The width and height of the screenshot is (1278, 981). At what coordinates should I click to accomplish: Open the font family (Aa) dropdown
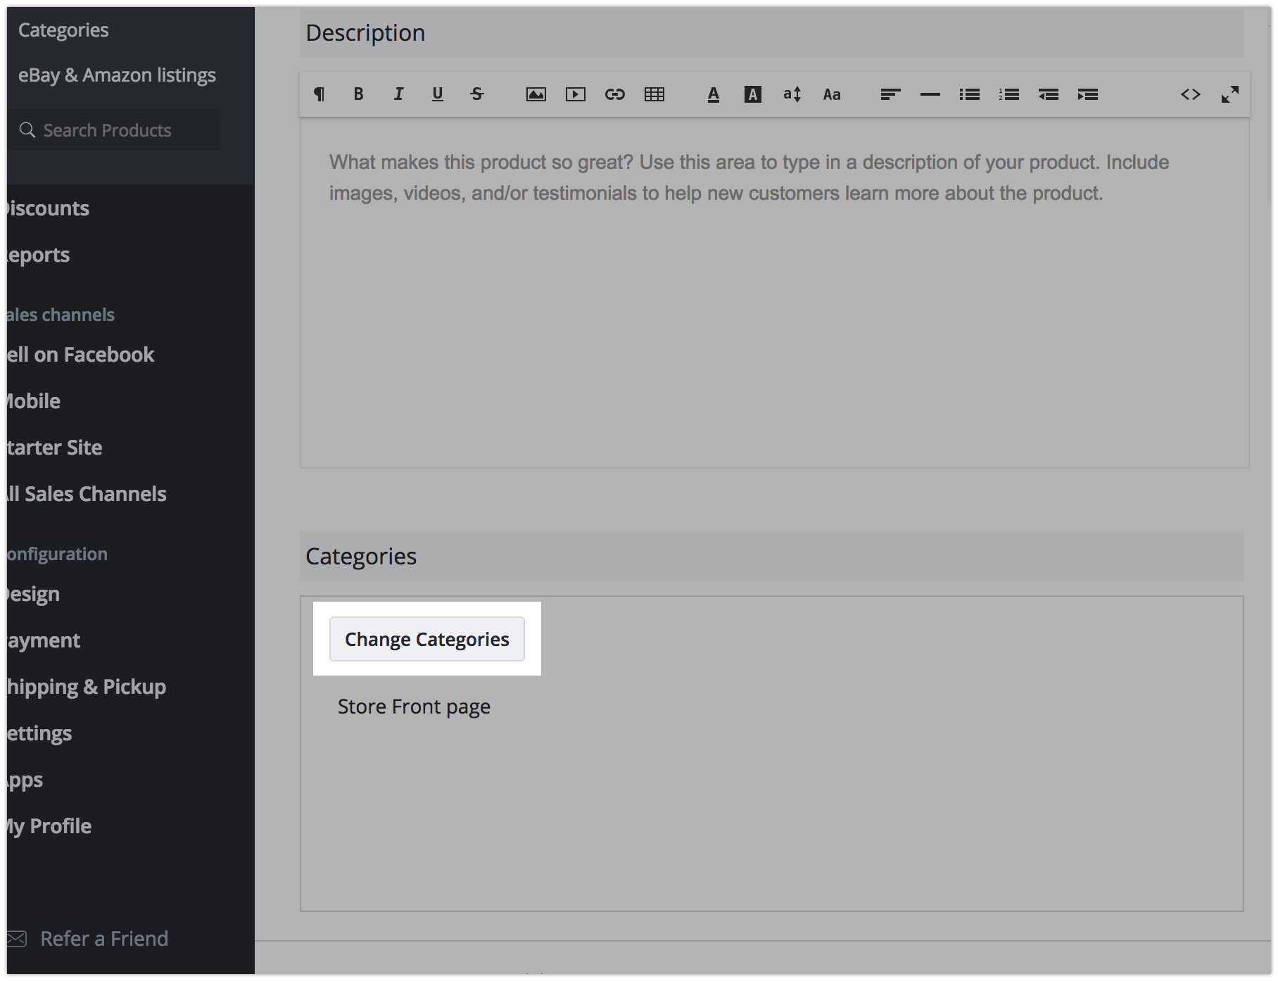tap(832, 94)
